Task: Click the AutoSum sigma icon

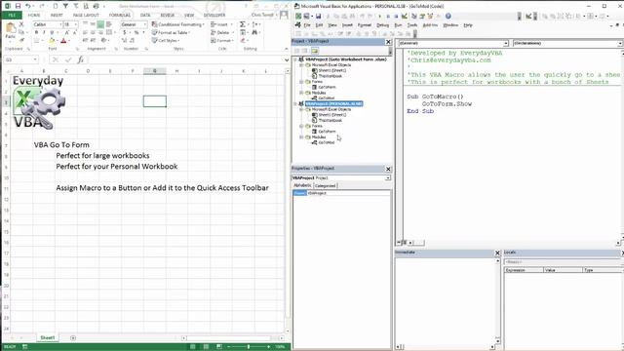Action: tap(243, 24)
